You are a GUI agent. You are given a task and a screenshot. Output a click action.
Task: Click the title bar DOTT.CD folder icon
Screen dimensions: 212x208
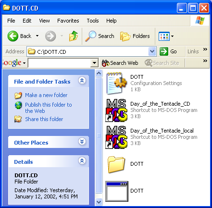coord(6,8)
